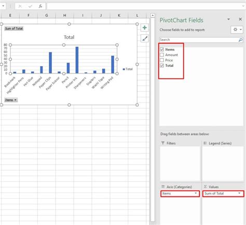The image size is (246, 225).
Task: Click the Chart Elements plus icon
Action: tap(144, 27)
